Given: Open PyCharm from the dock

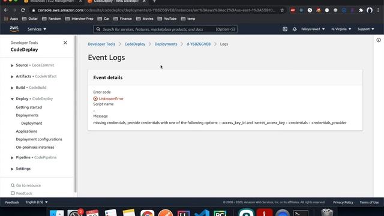Looking at the screenshot, I should (220, 212).
